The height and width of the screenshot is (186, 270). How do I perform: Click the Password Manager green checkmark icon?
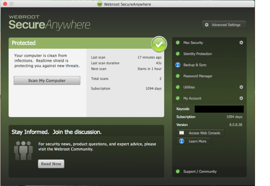[x=178, y=76]
